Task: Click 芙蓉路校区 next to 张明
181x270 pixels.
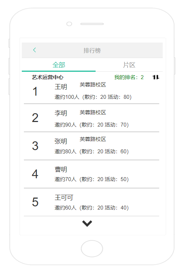Action: (93, 139)
